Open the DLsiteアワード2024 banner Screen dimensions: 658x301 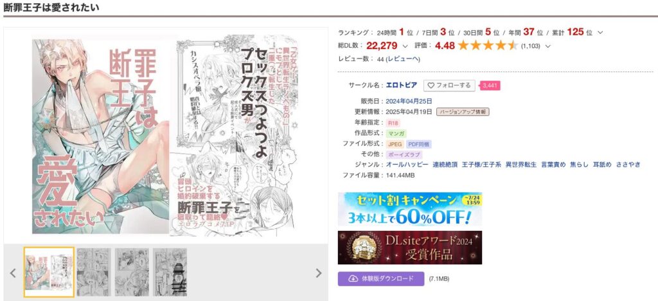pyautogui.click(x=410, y=248)
